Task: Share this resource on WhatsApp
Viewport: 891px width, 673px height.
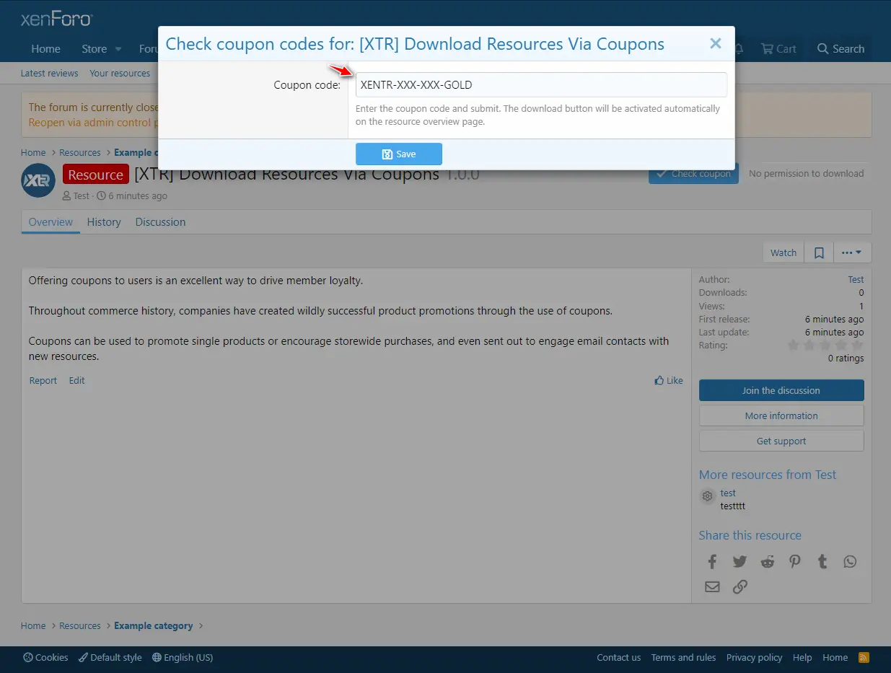Action: (x=850, y=562)
